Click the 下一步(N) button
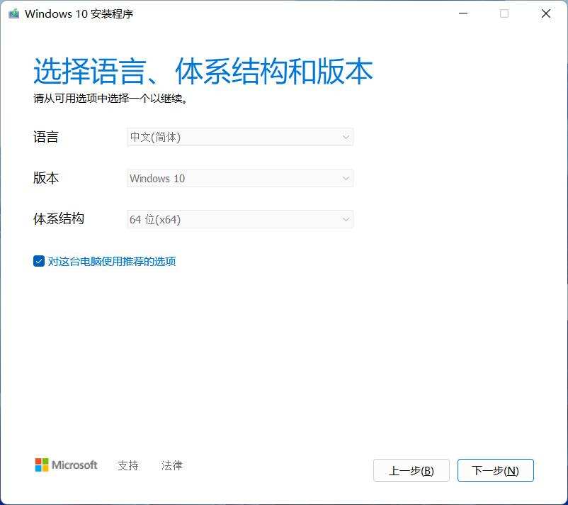Screen dimensions: 568x505 click(x=496, y=470)
